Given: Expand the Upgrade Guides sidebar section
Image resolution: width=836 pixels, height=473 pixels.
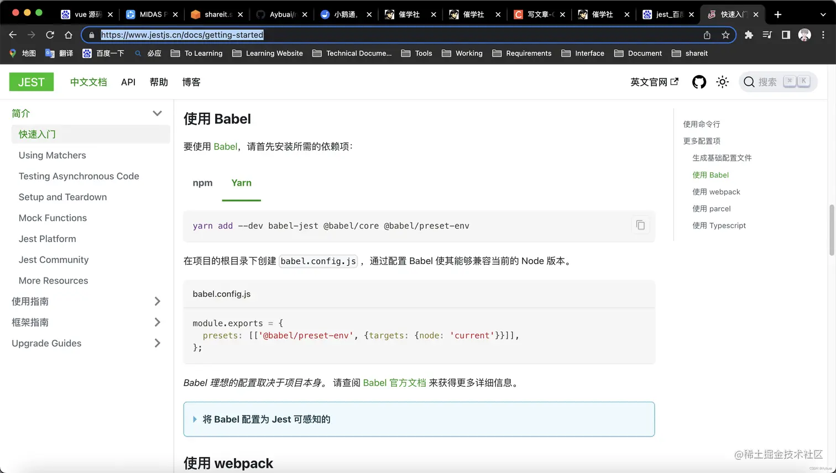Looking at the screenshot, I should click(x=157, y=343).
